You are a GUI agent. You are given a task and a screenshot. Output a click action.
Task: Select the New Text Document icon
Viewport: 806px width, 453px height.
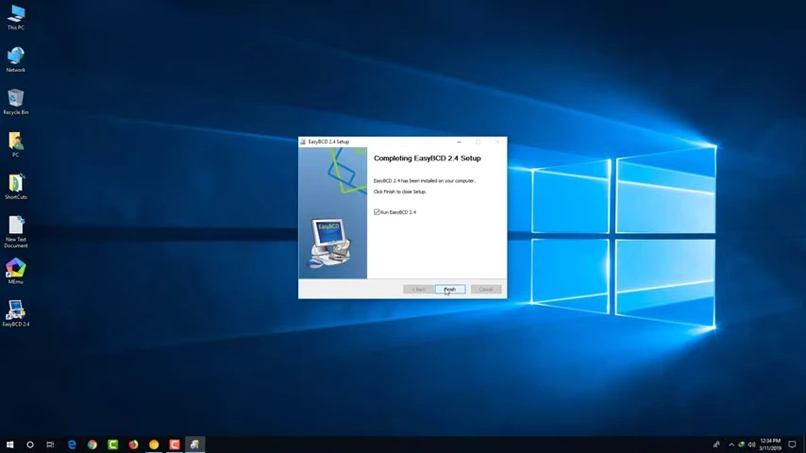15,231
